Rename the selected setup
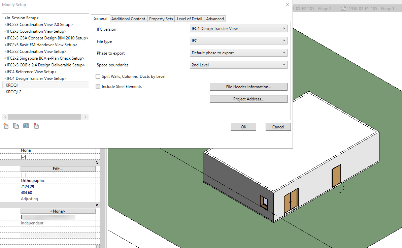402x248 pixels. click(x=26, y=126)
